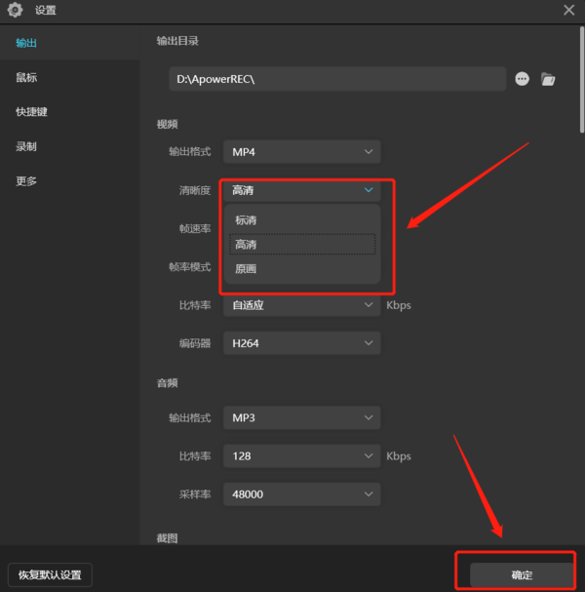Open the 比特率 自适应 dropdown
Image resolution: width=585 pixels, height=592 pixels.
[301, 305]
